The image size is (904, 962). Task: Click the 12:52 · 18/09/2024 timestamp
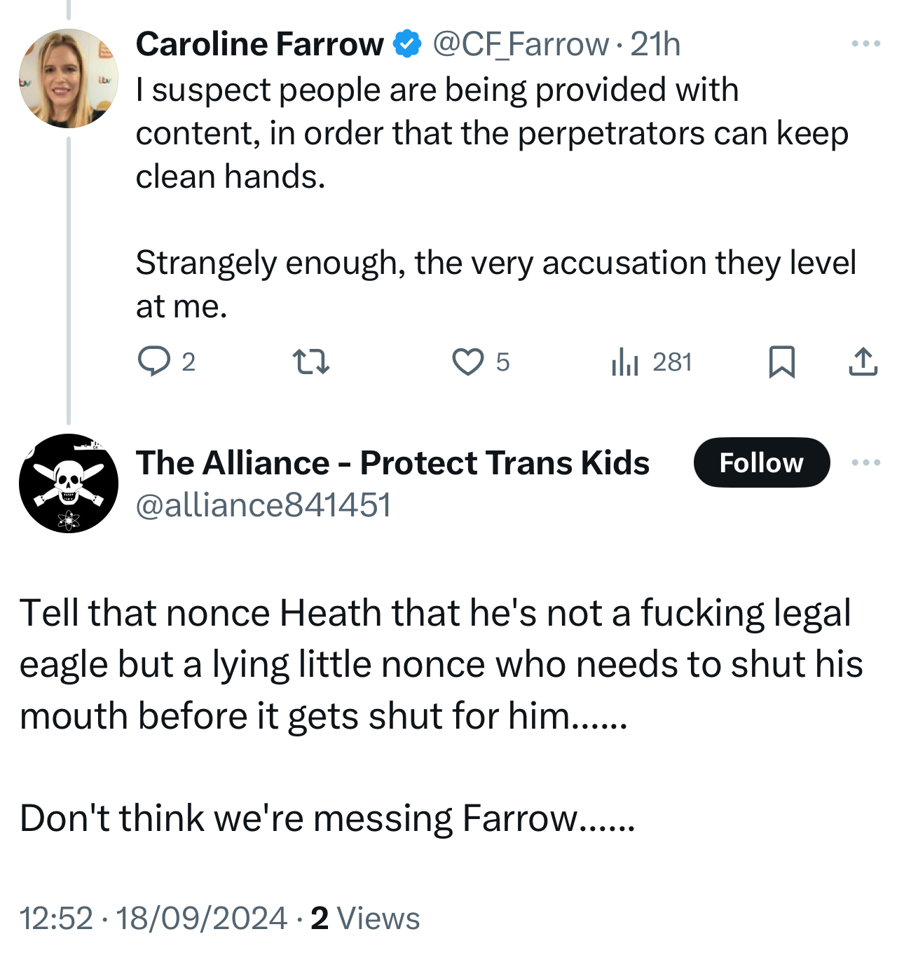click(153, 918)
